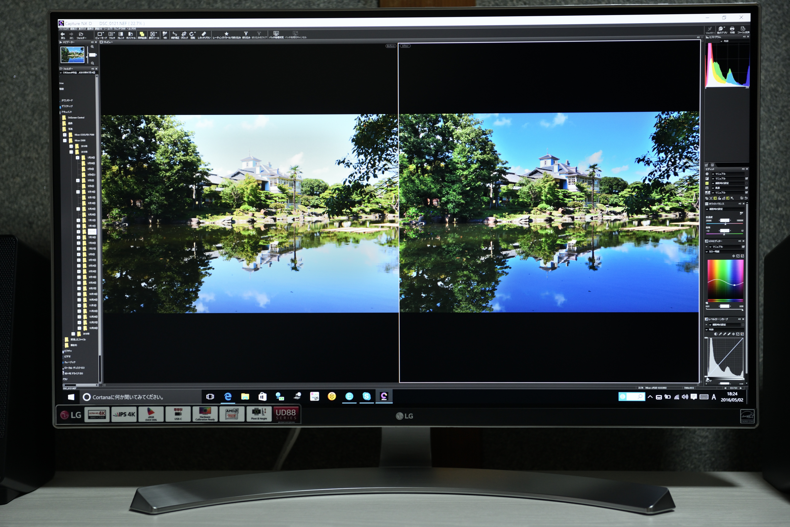Open the batch process status icon
Viewport: 790px width, 527px height.
click(276, 34)
